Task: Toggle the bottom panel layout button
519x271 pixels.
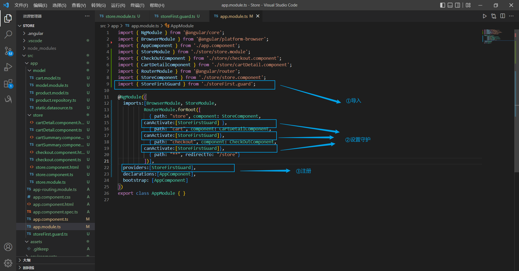Action: click(x=450, y=5)
